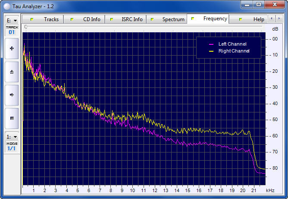
Task: Click the position slider thumb above graph
Action: tap(26, 27)
